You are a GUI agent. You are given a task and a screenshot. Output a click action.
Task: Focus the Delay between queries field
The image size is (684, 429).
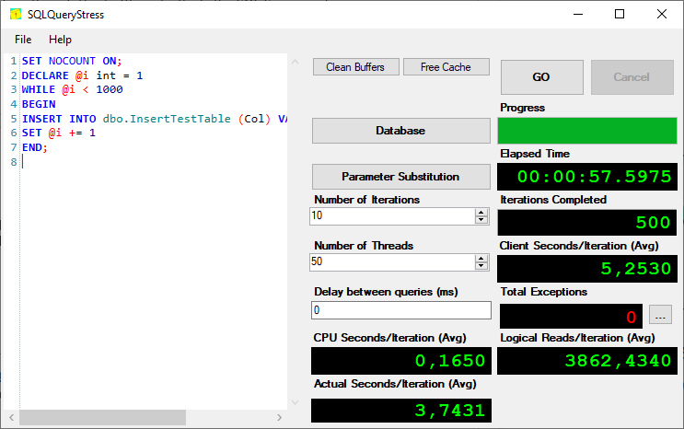point(400,311)
